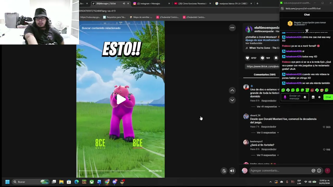
Task: Open comments via the speech bubble icon
Action: click(262, 58)
